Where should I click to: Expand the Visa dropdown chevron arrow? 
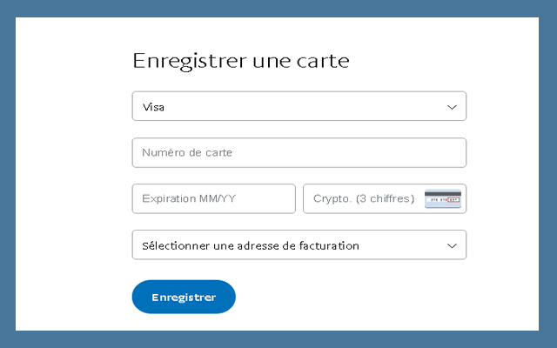452,107
